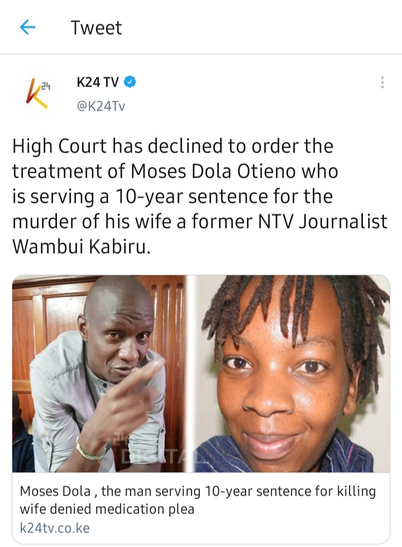Open the photo of man pointing
Viewport: 402px width, 547px height.
99,374
